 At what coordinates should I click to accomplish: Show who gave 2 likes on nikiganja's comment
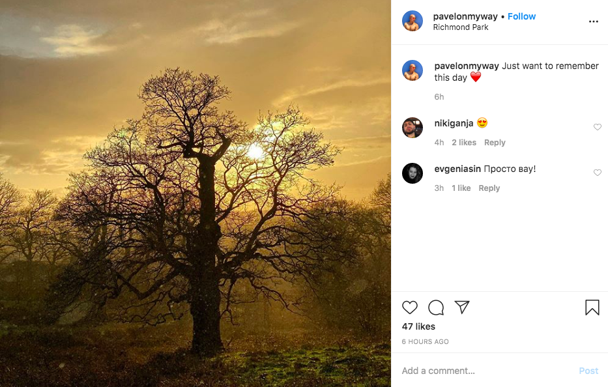pyautogui.click(x=464, y=143)
